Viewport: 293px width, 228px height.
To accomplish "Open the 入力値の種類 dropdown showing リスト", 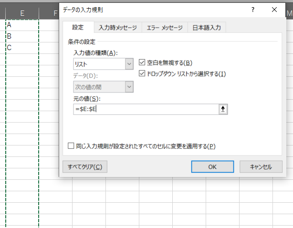I will (x=103, y=64).
